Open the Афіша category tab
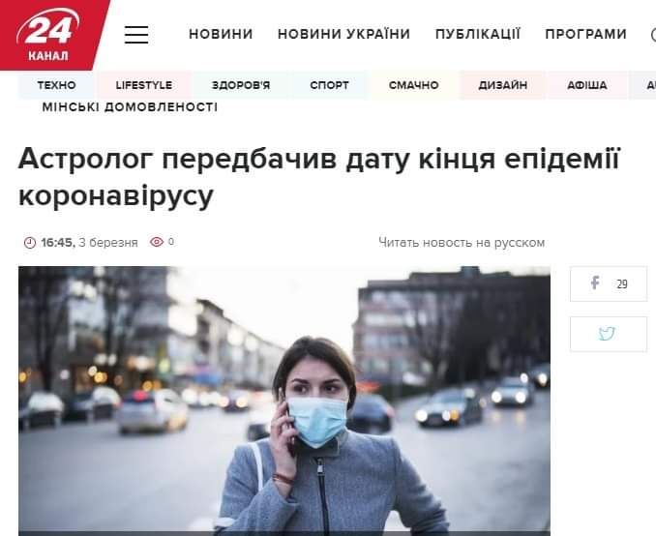This screenshot has height=536, width=656. [x=587, y=85]
